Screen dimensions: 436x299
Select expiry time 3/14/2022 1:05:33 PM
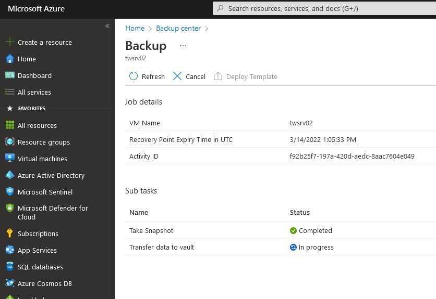(x=323, y=139)
